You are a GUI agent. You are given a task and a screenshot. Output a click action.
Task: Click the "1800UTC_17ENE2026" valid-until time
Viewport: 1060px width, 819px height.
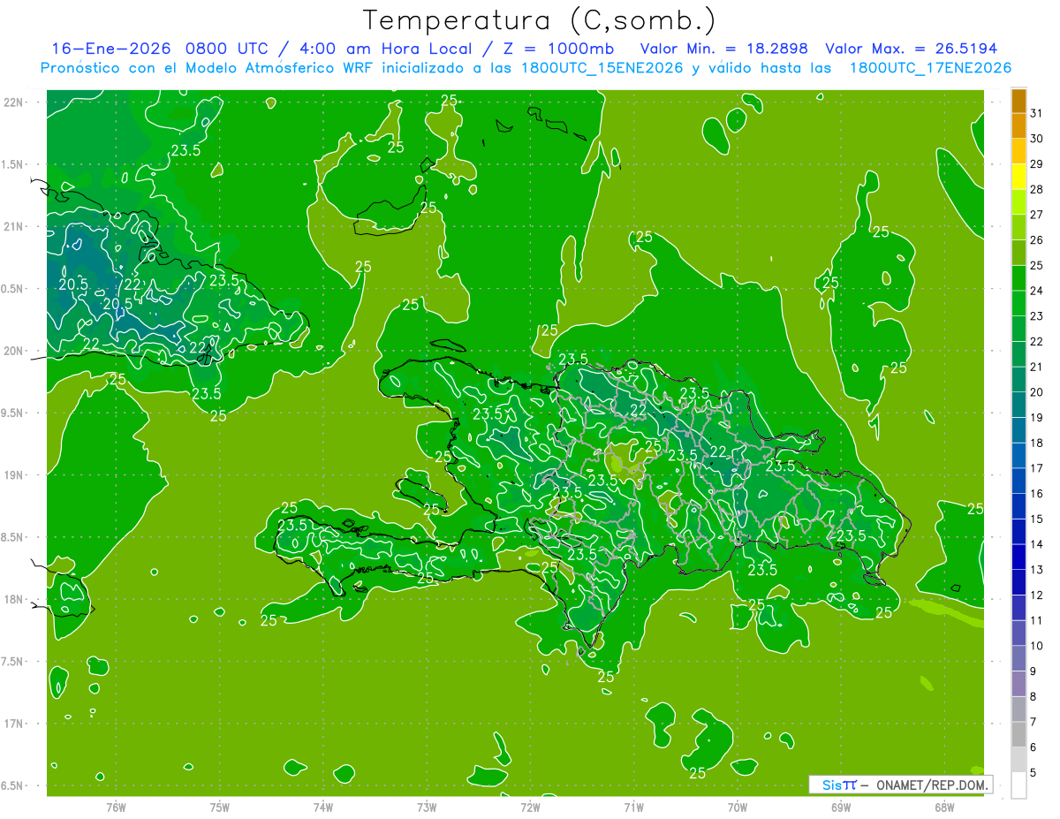tap(930, 68)
